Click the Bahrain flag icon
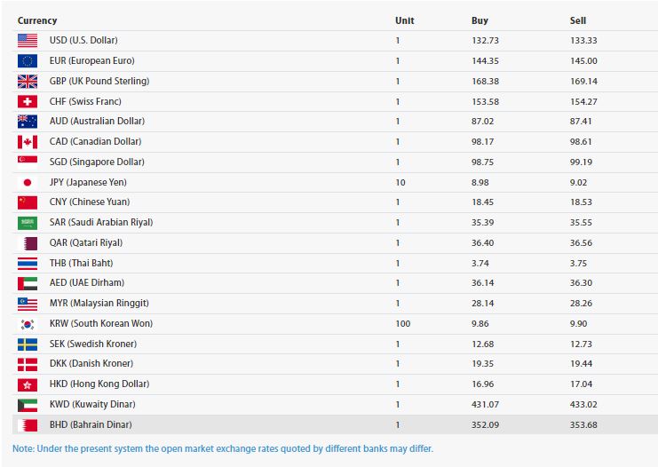The image size is (658, 467). click(x=28, y=424)
